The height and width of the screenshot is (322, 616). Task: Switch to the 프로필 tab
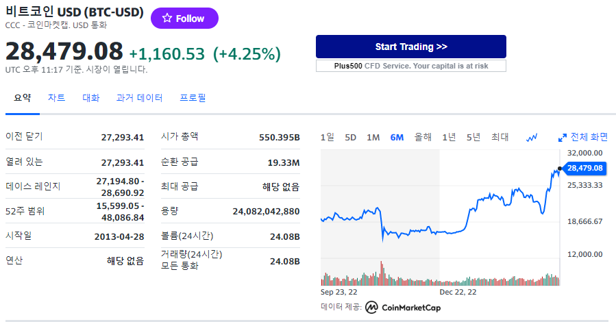coord(193,98)
